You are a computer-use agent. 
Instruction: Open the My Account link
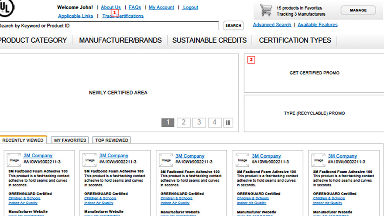coord(161,7)
